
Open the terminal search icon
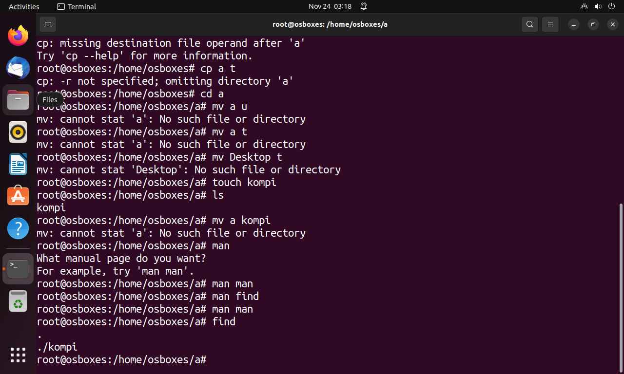click(530, 24)
